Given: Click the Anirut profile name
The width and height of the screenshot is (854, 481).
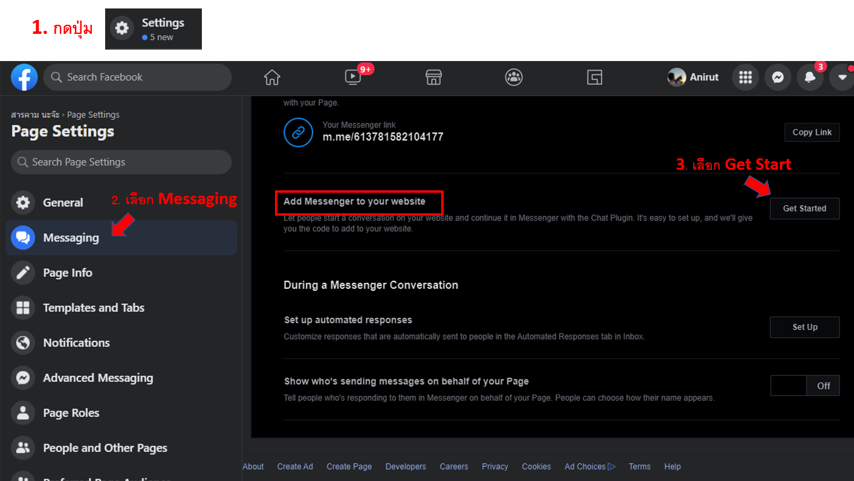Looking at the screenshot, I should (704, 77).
